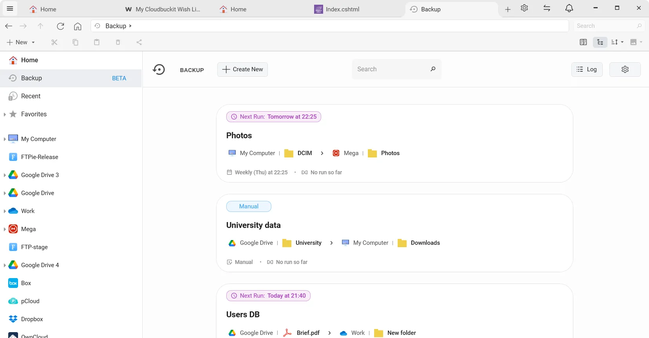Viewport: 649px width, 338px height.
Task: Expand the Google Drive 3 node
Action: [x=4, y=175]
